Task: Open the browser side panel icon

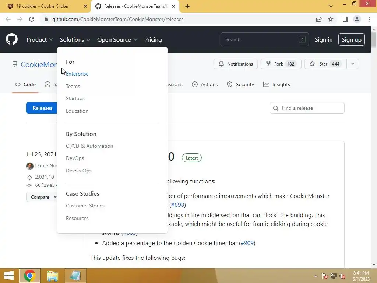Action: point(345,19)
